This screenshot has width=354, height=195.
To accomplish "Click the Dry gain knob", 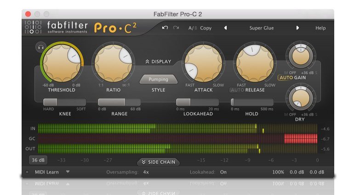I will coord(301,98).
